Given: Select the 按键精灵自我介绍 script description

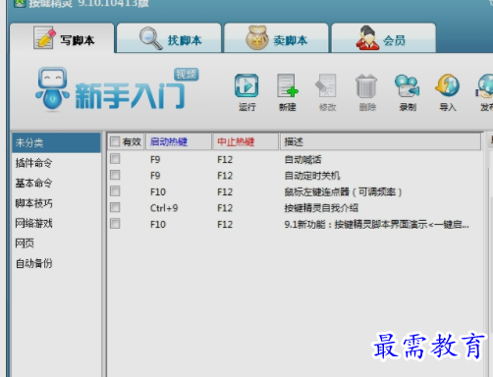Looking at the screenshot, I should tap(321, 208).
